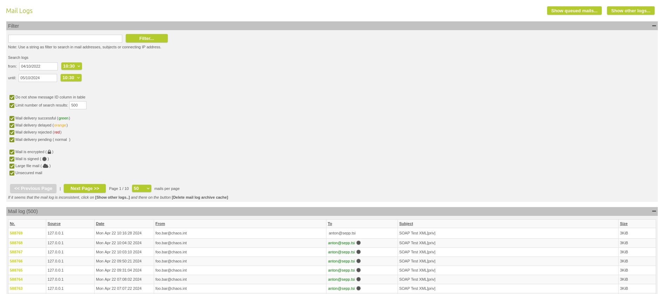Click signed icon next to mail 588768 recipient
662x294 pixels.
pyautogui.click(x=358, y=243)
